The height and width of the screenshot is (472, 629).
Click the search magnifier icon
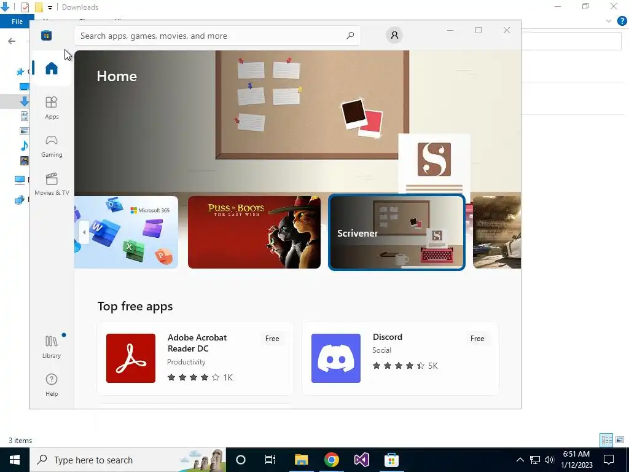tap(350, 36)
